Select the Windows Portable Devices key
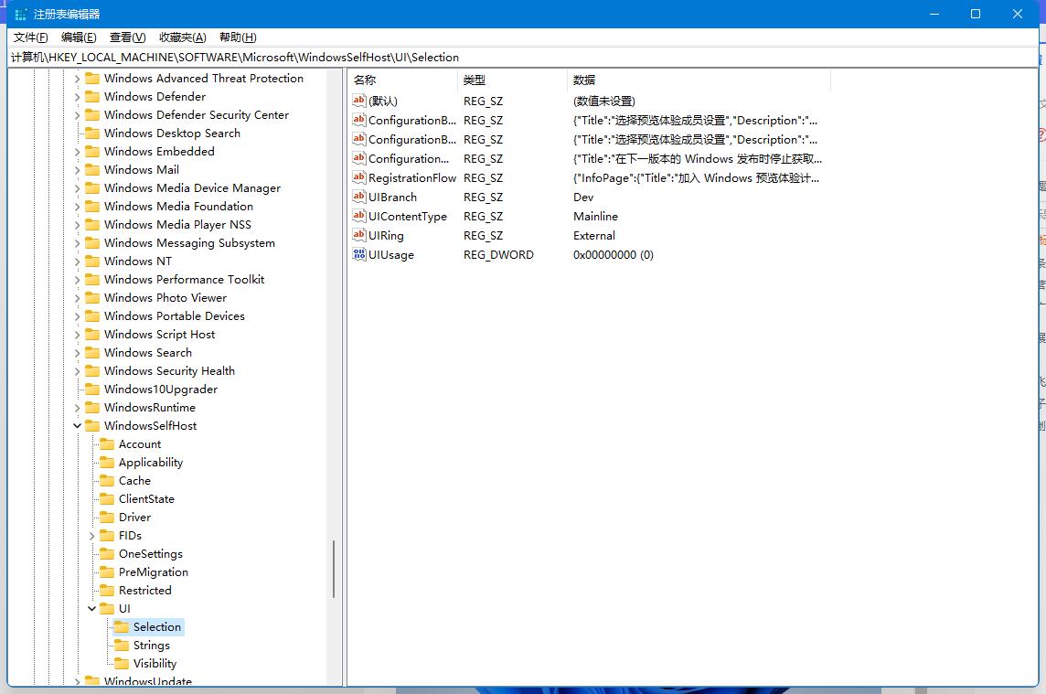Image resolution: width=1046 pixels, height=694 pixels. tap(175, 315)
